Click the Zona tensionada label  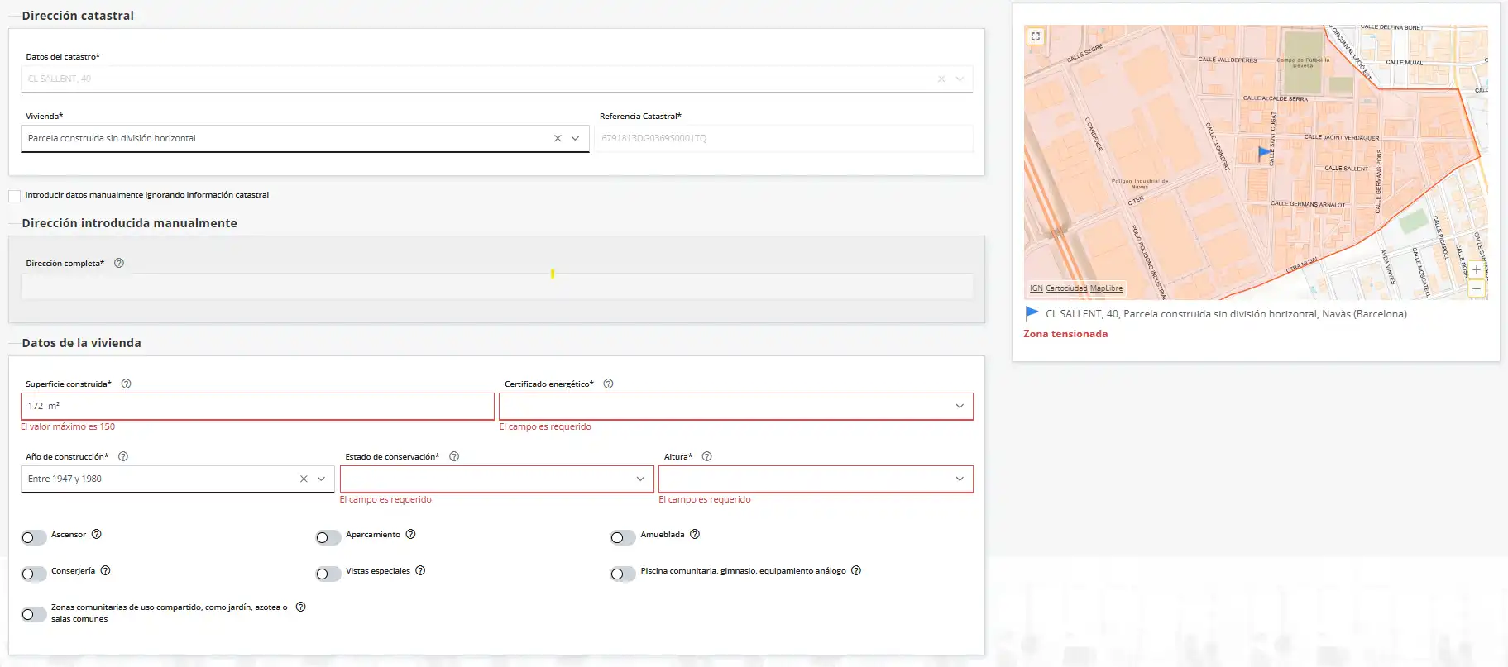[1065, 334]
